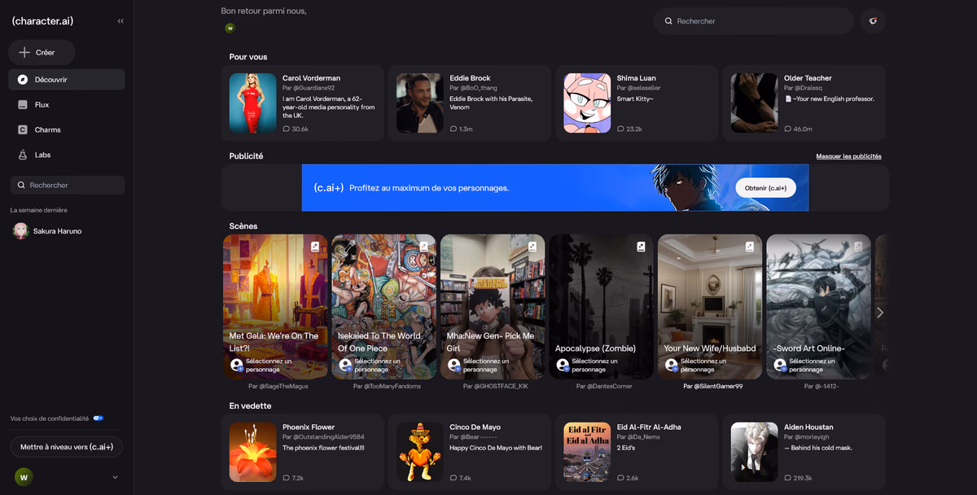Click the small W avatar under greeting
This screenshot has height=495, width=977.
pos(230,28)
